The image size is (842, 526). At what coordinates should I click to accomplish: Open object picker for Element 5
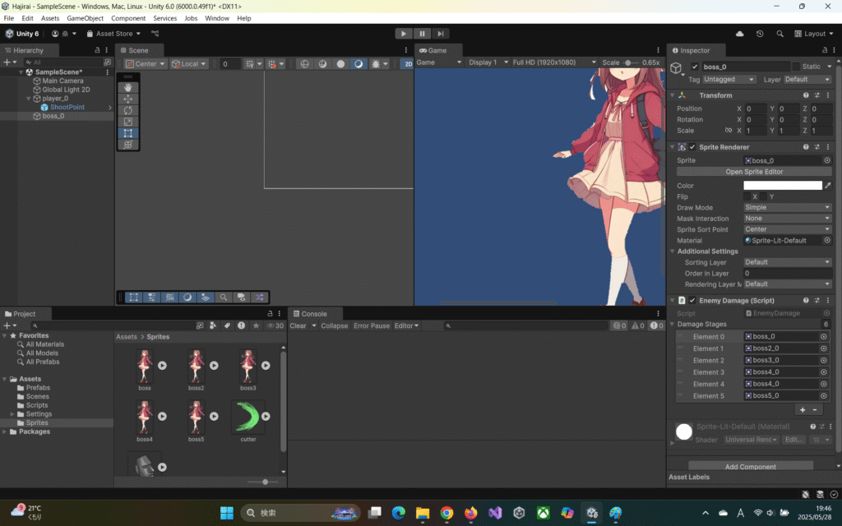823,395
